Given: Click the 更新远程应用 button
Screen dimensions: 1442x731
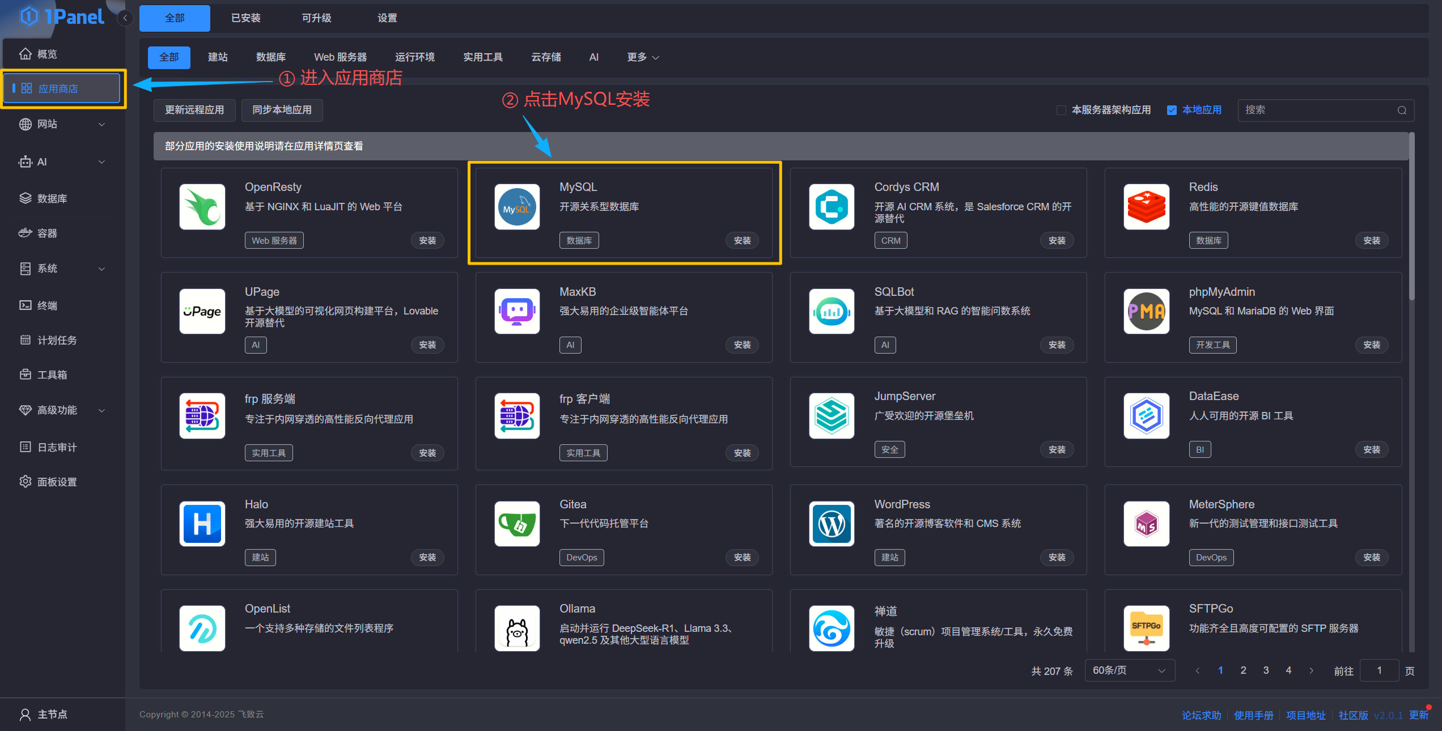Looking at the screenshot, I should point(194,110).
